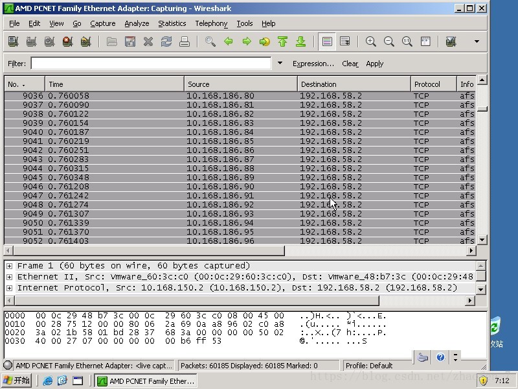Sort packets by Destination column

click(354, 84)
